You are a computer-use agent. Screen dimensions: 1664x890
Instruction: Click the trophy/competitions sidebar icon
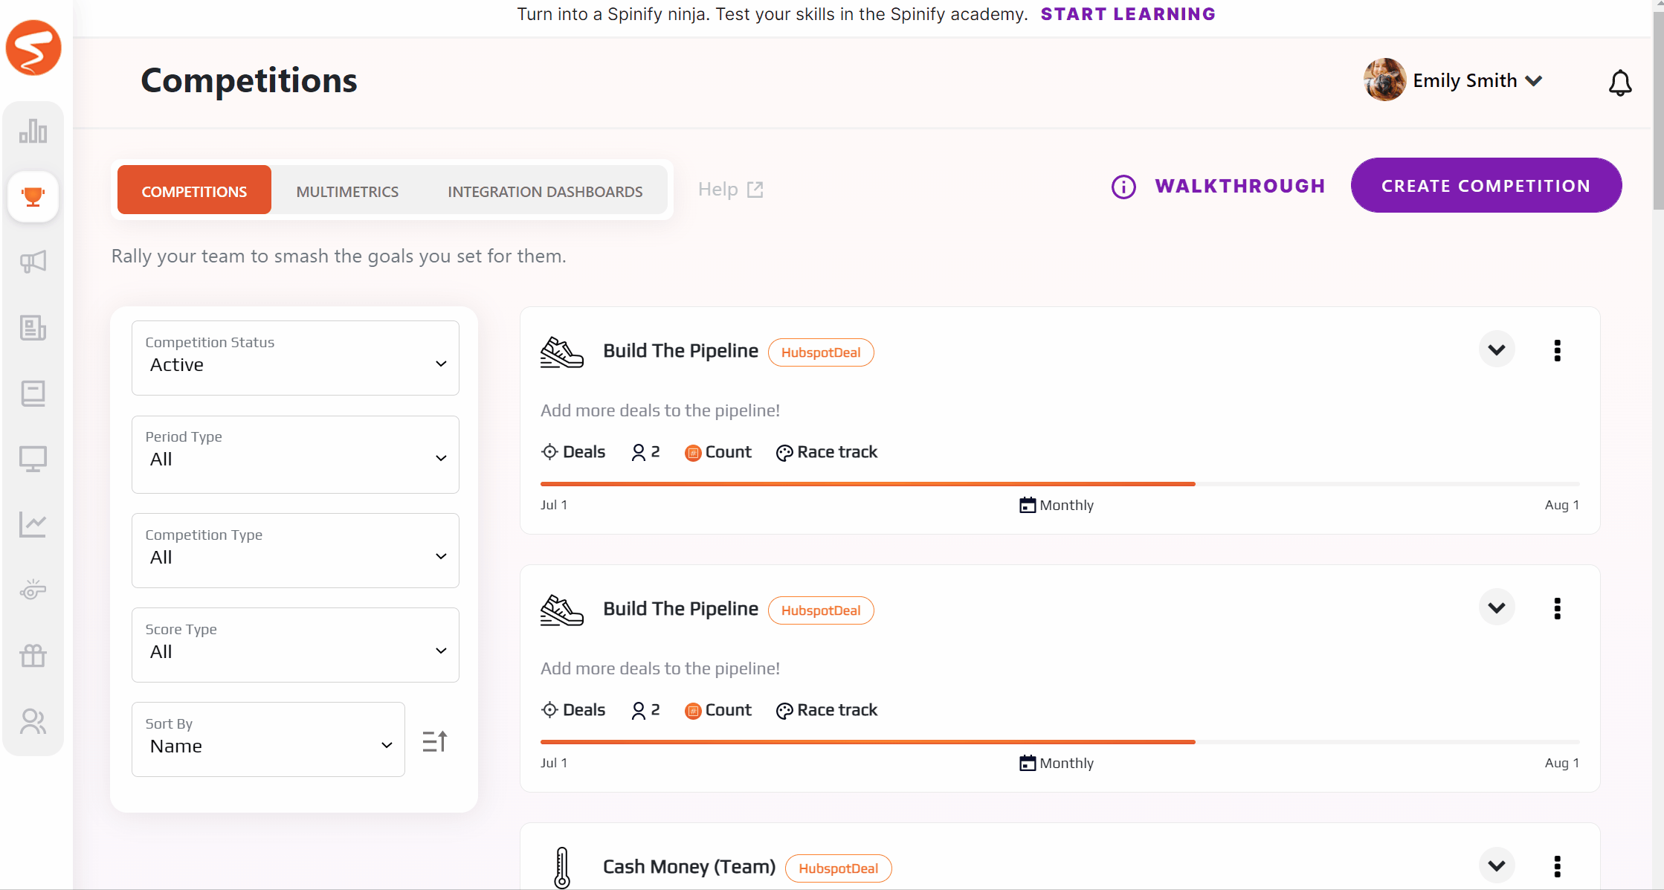point(33,196)
